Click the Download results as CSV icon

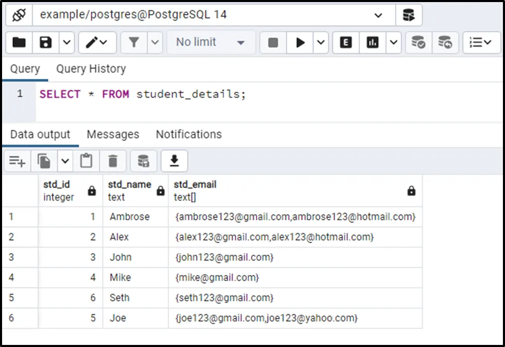tap(174, 161)
